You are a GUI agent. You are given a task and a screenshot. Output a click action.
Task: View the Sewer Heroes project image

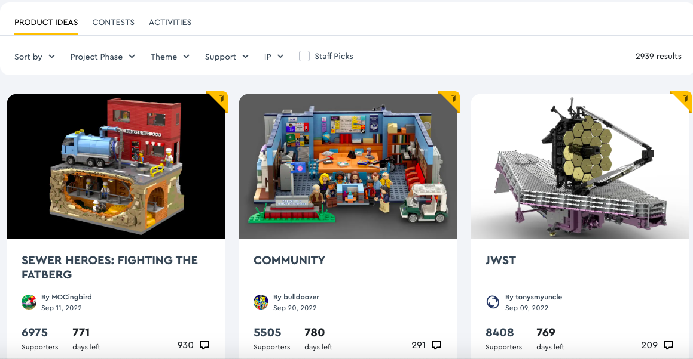click(x=116, y=167)
